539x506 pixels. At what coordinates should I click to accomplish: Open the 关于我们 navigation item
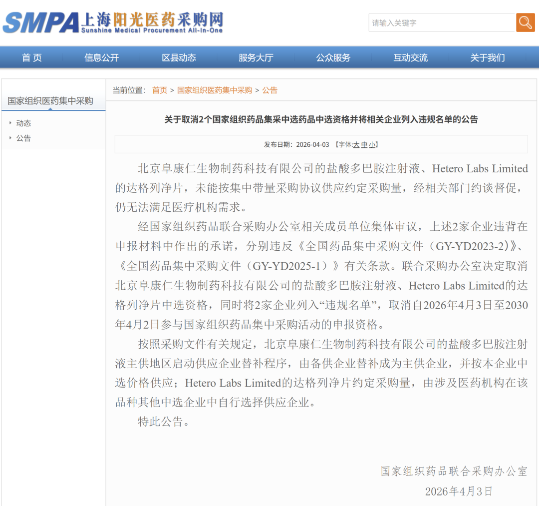(488, 58)
